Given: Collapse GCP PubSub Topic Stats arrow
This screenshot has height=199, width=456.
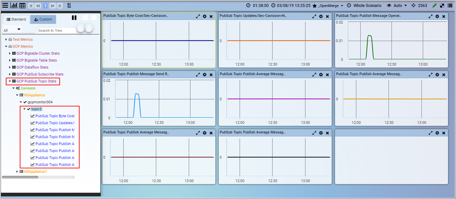Looking at the screenshot, I should (10, 81).
